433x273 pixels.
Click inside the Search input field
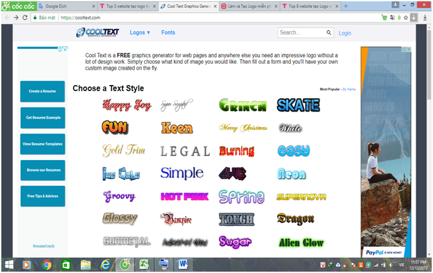(300, 32)
